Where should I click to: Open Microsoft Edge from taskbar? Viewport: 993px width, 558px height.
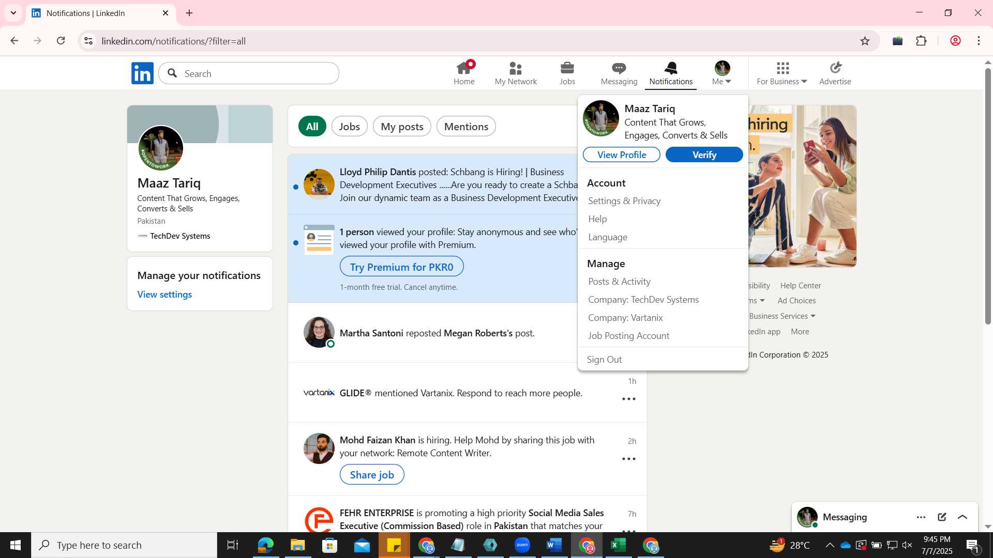point(265,545)
